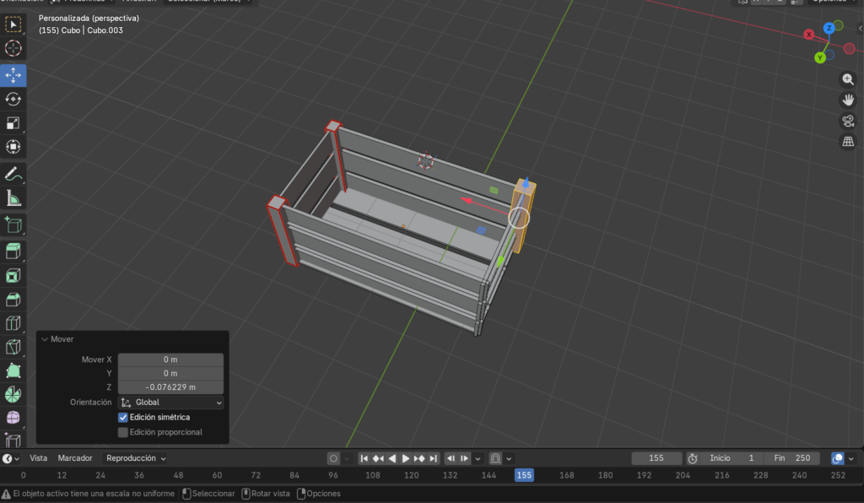Open the Marcador timeline menu
The image size is (864, 503).
(75, 458)
